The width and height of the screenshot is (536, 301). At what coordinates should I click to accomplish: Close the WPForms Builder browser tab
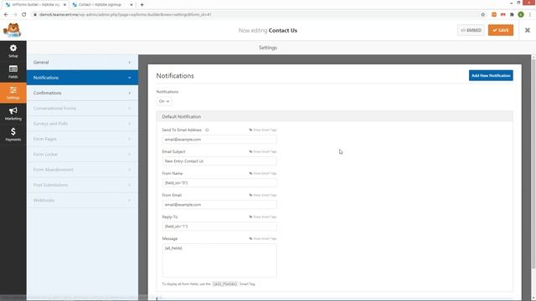[64, 5]
